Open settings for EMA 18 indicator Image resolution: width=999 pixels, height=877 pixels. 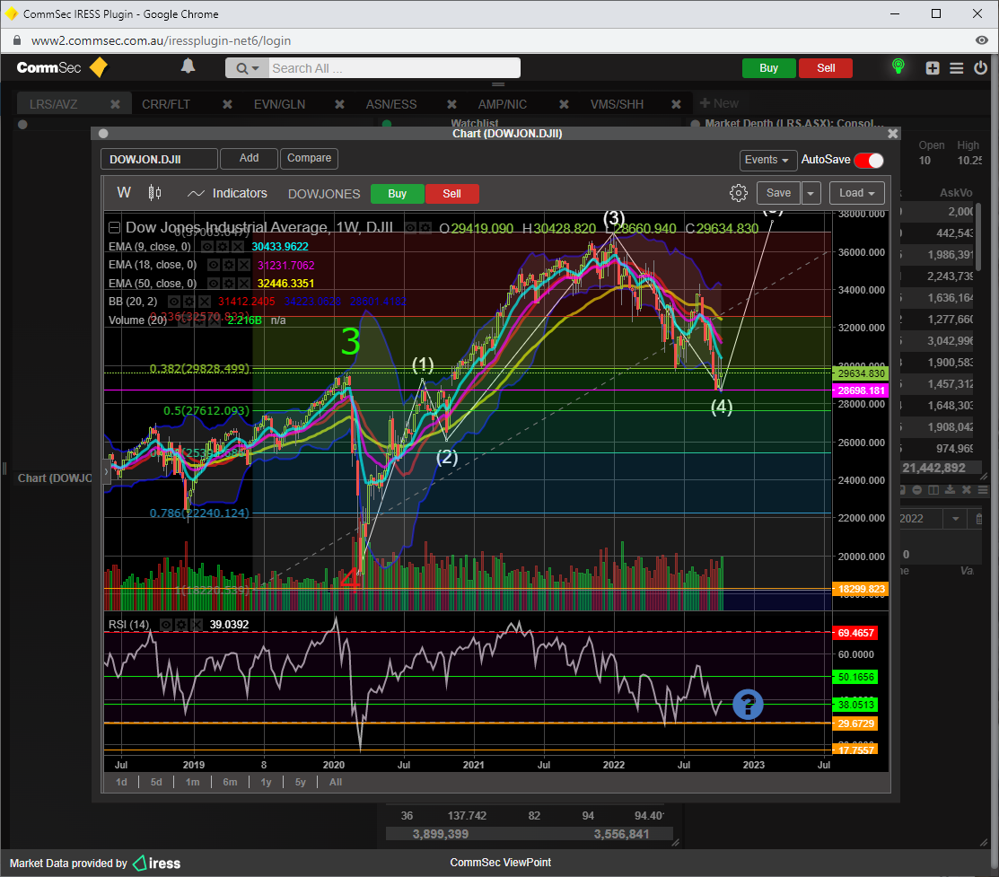click(229, 265)
